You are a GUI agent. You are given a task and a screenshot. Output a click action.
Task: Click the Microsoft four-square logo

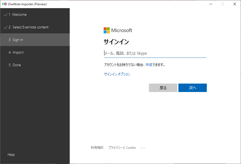[x=107, y=30]
